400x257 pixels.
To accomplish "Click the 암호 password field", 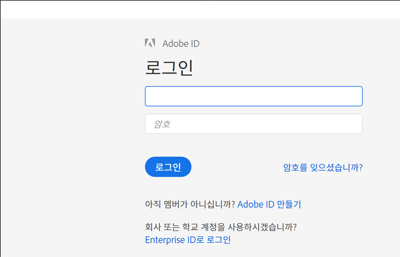I will 253,124.
